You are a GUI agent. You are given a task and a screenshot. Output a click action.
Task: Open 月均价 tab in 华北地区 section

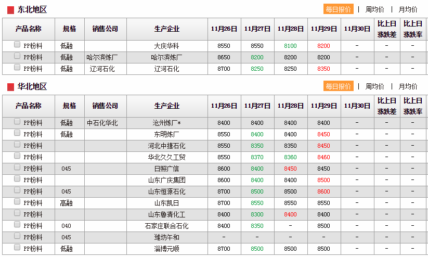408,86
